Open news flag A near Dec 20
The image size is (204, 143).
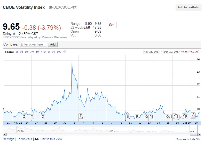point(193,115)
